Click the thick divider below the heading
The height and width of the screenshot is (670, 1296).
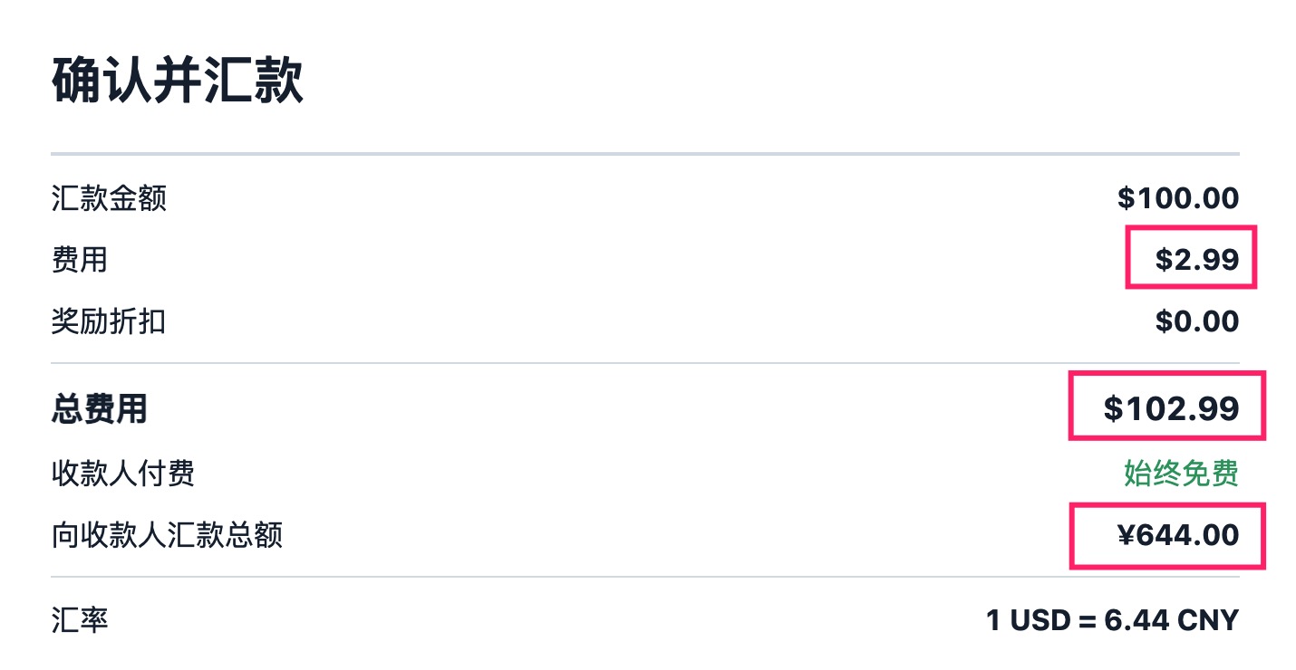pyautogui.click(x=644, y=154)
